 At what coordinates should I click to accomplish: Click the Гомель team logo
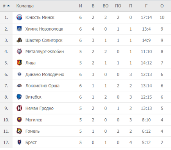[19, 131]
